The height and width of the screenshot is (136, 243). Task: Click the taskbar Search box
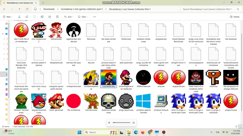pyautogui.click(x=101, y=132)
